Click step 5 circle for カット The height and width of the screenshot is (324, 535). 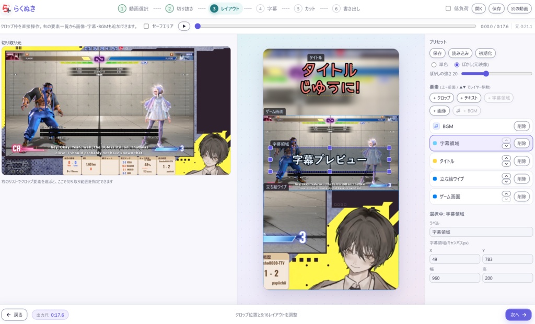tap(298, 8)
